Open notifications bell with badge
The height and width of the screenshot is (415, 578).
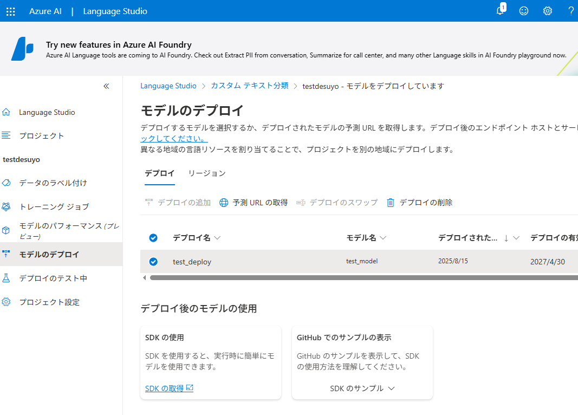point(501,10)
